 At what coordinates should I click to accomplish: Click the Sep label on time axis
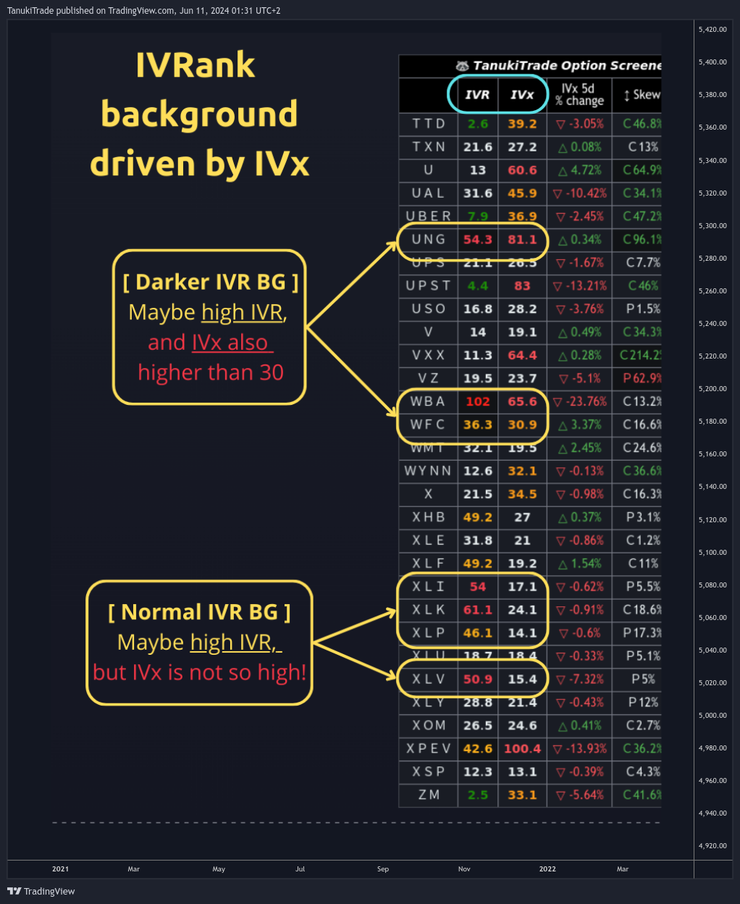tap(383, 869)
